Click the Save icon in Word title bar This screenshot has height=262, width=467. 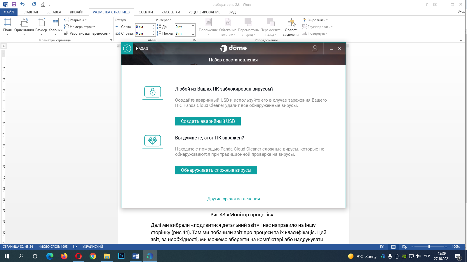14,4
